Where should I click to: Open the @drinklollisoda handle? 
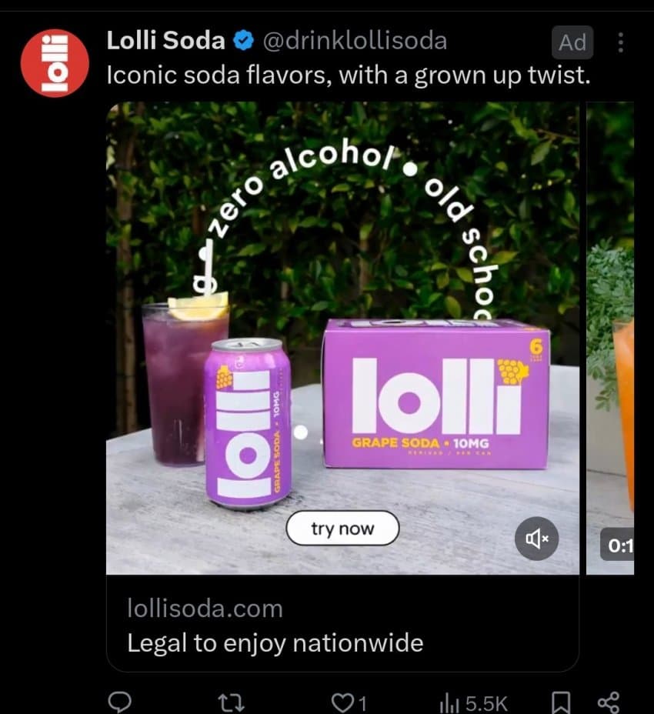tap(355, 41)
